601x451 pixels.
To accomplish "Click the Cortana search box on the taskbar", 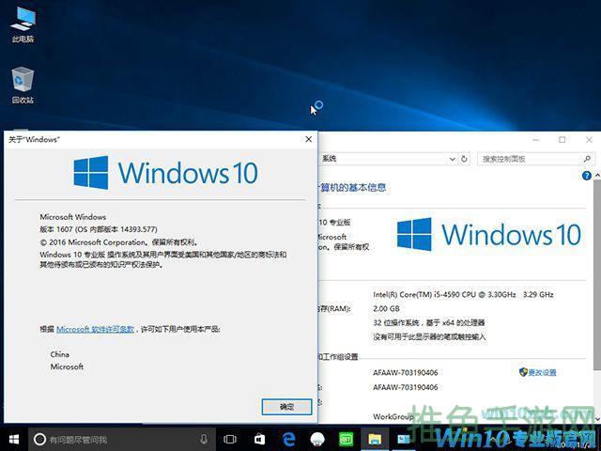I will coord(113,439).
